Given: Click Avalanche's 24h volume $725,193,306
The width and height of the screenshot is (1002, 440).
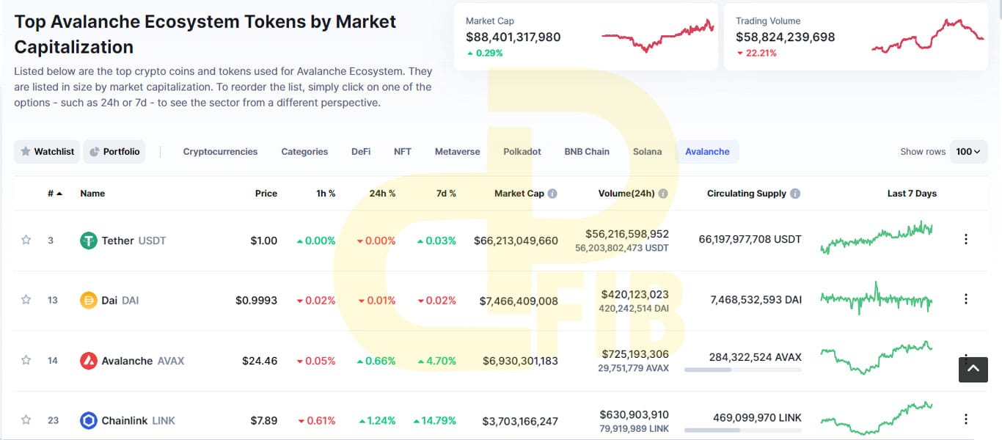Looking at the screenshot, I should pos(635,354).
